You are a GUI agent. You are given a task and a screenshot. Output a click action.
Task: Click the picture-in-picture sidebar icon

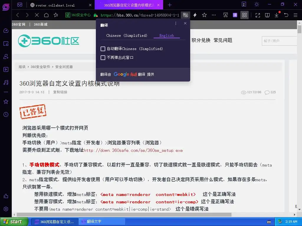tap(6, 44)
